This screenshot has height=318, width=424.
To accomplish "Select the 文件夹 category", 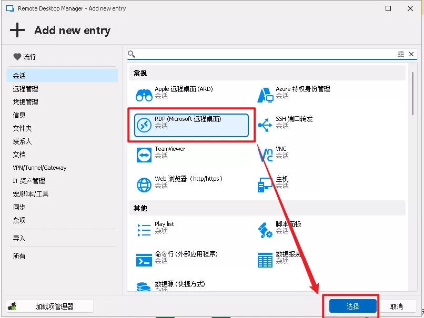I will (x=62, y=128).
